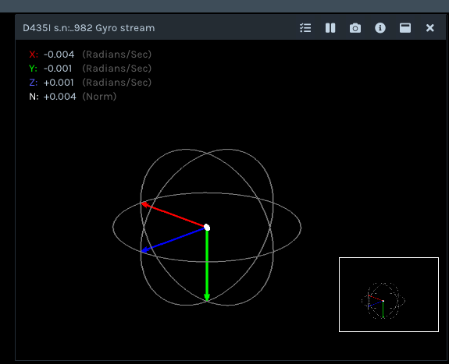
Task: Open the stream options checklist icon
Action: point(305,28)
